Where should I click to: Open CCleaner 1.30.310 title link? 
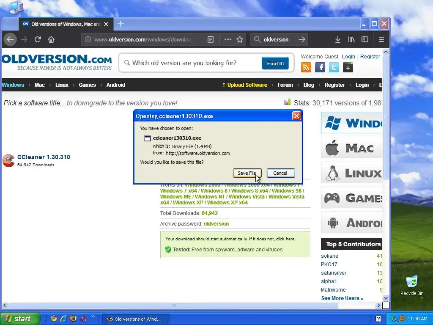[44, 157]
